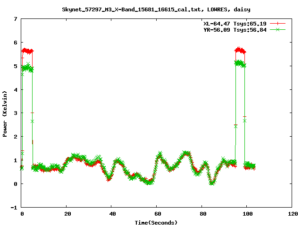Click the Time(Seconds) x-axis label
This screenshot has height=227, width=302.
pyautogui.click(x=156, y=223)
